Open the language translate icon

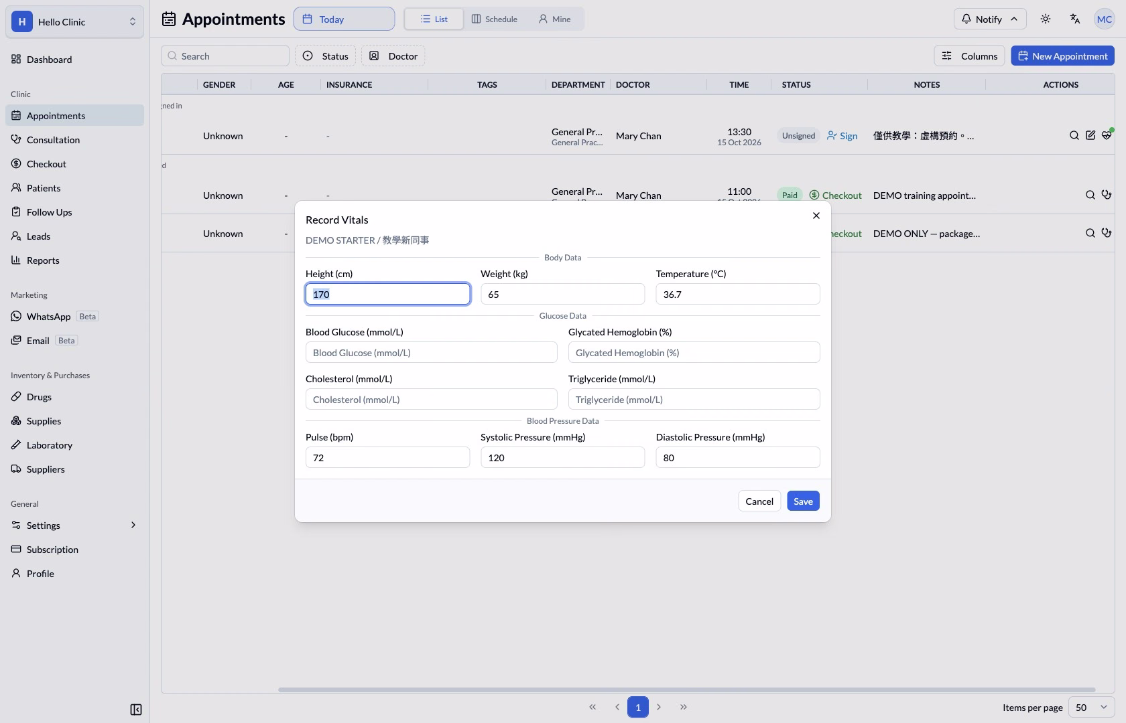(1075, 19)
